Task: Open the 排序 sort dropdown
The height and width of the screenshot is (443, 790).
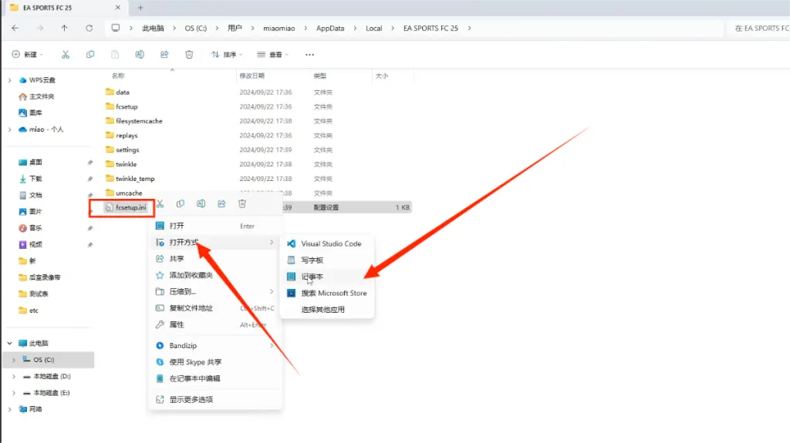Action: point(227,55)
